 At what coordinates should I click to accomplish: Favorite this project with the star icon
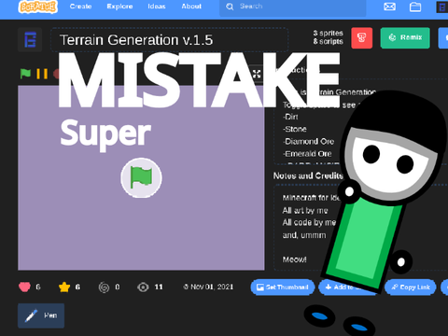point(64,287)
